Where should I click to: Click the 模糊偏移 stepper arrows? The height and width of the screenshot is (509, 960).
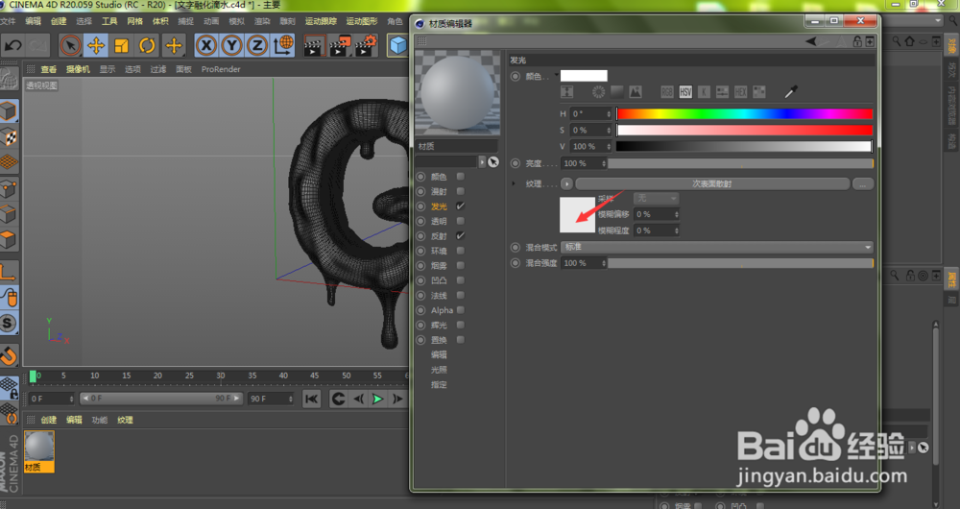(x=676, y=214)
